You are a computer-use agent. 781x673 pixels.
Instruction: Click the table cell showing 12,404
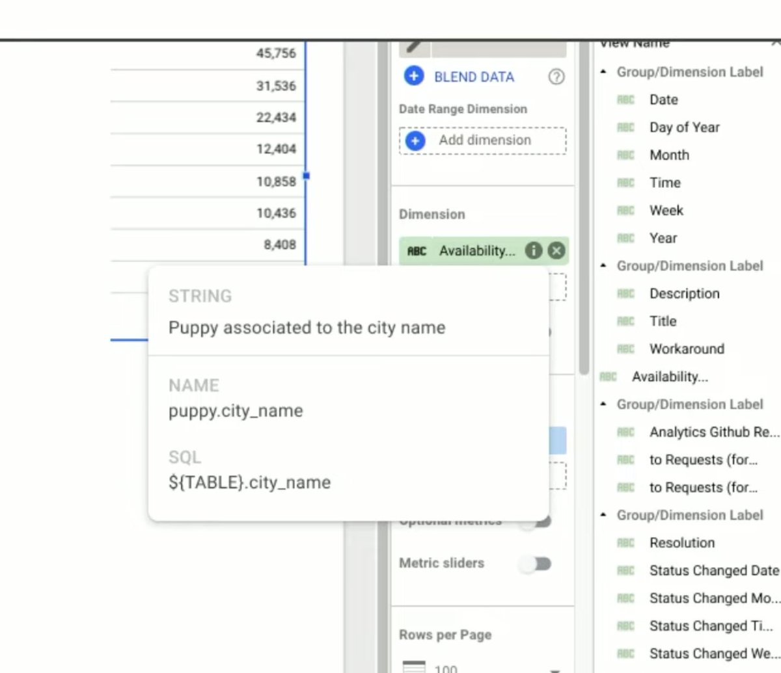click(x=276, y=149)
